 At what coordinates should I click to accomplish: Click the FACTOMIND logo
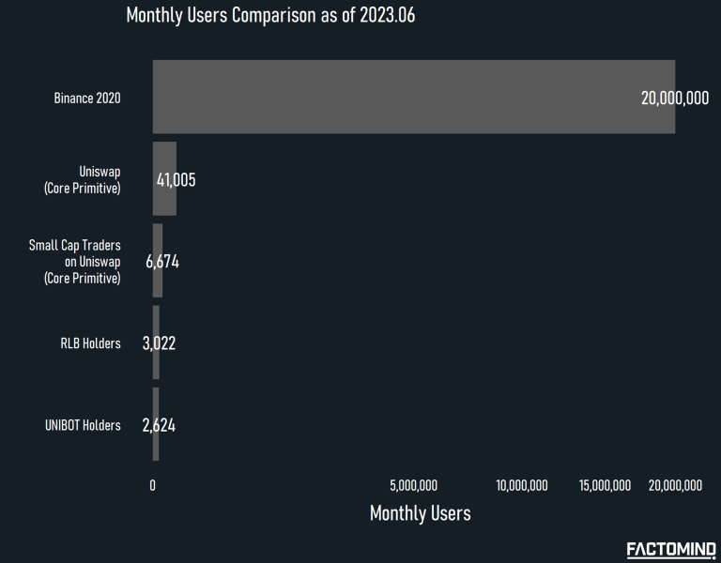pyautogui.click(x=671, y=550)
